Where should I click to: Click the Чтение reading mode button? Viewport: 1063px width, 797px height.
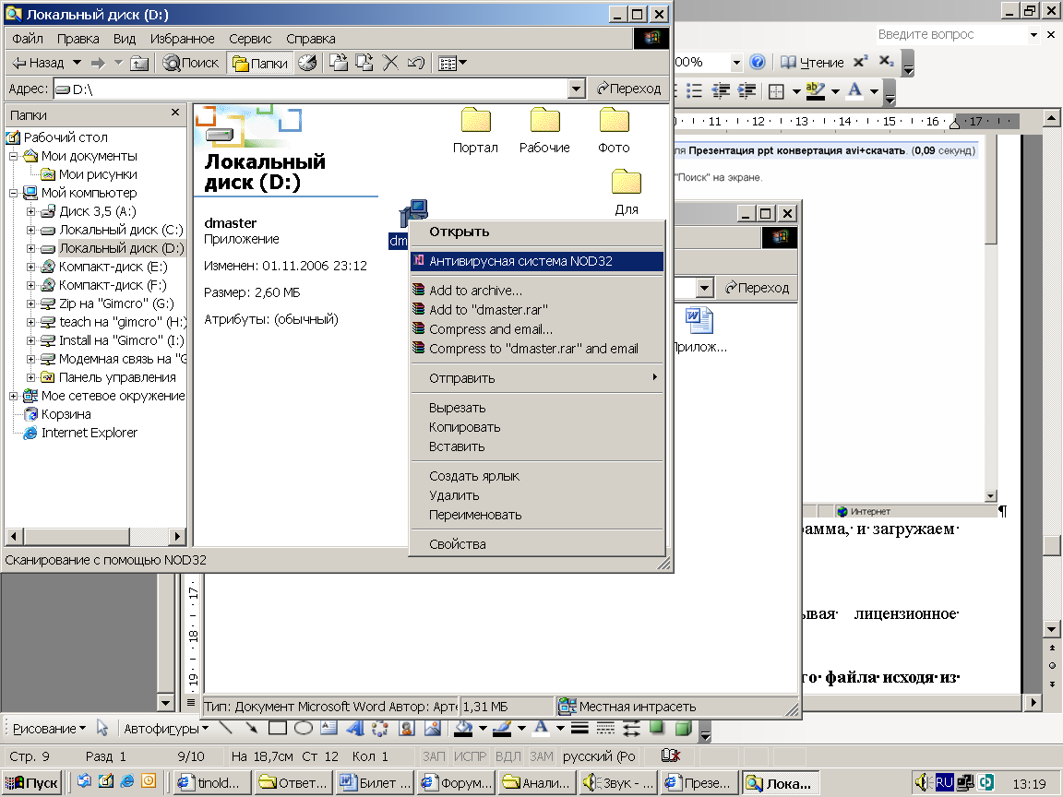point(812,63)
